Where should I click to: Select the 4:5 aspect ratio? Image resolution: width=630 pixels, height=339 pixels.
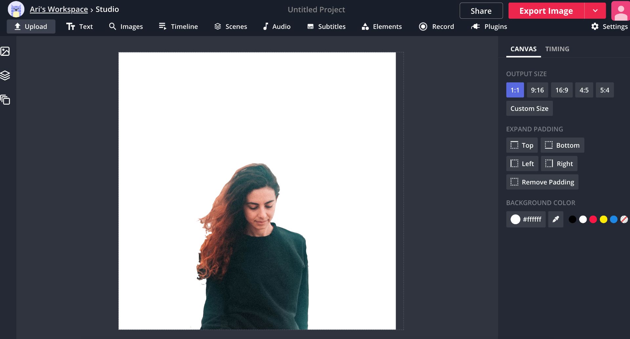click(x=584, y=90)
